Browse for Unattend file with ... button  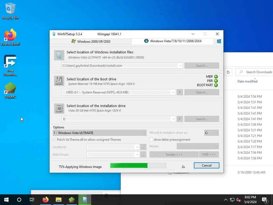point(143,147)
